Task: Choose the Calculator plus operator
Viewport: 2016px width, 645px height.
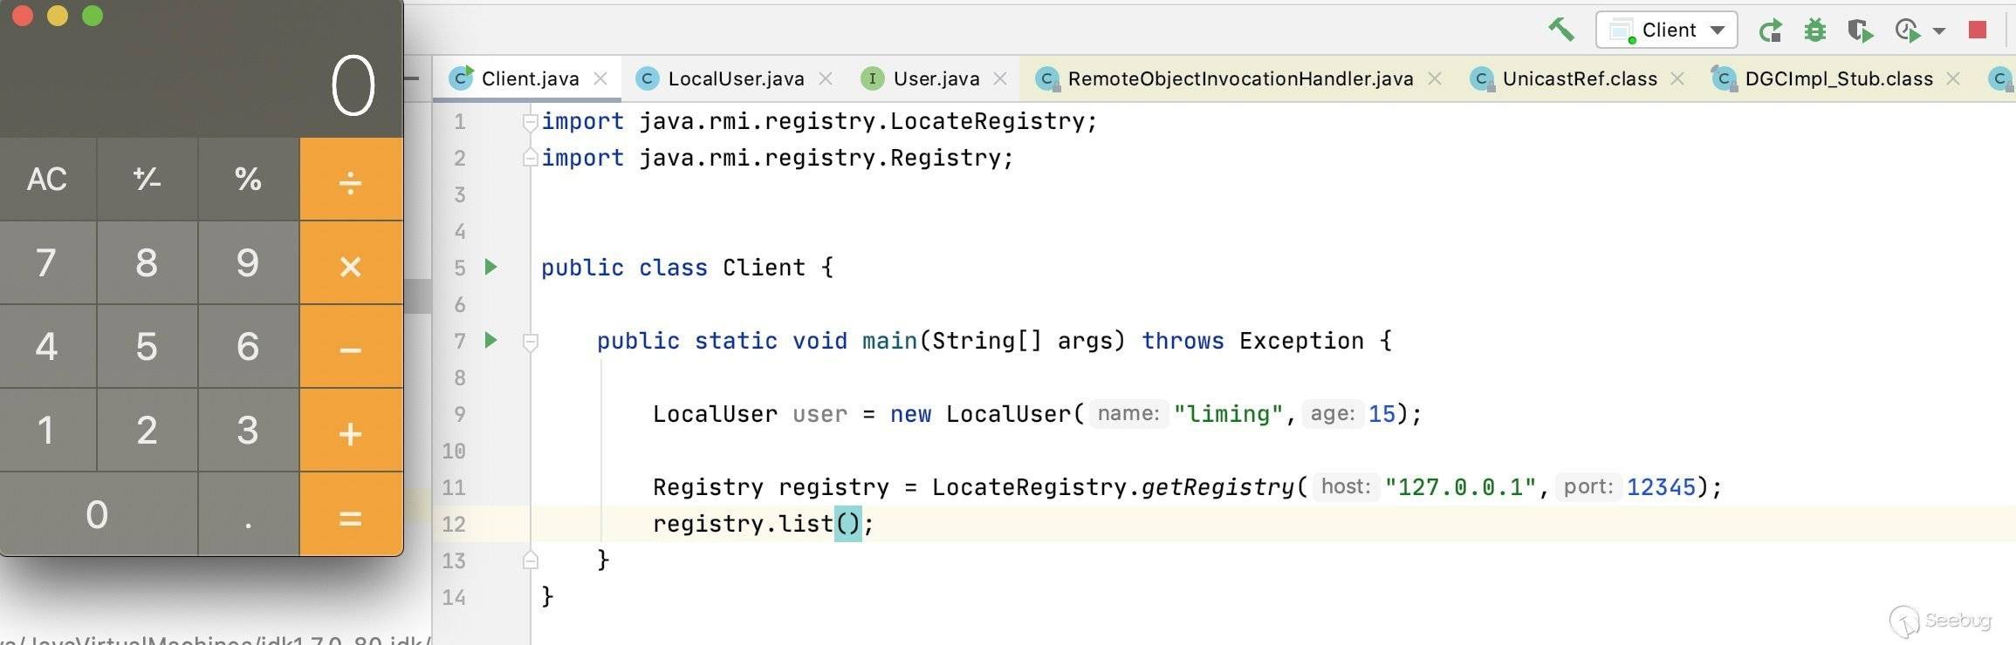Action: (351, 430)
